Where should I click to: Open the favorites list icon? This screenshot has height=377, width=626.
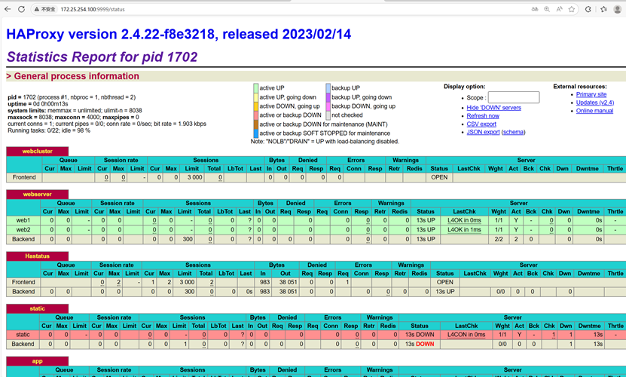pyautogui.click(x=603, y=9)
